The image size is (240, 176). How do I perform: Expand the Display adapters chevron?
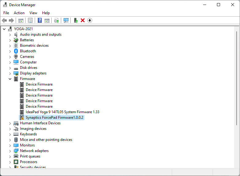(x=10, y=74)
